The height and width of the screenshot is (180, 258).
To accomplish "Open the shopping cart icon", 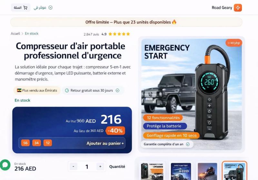I will [x=25, y=7].
